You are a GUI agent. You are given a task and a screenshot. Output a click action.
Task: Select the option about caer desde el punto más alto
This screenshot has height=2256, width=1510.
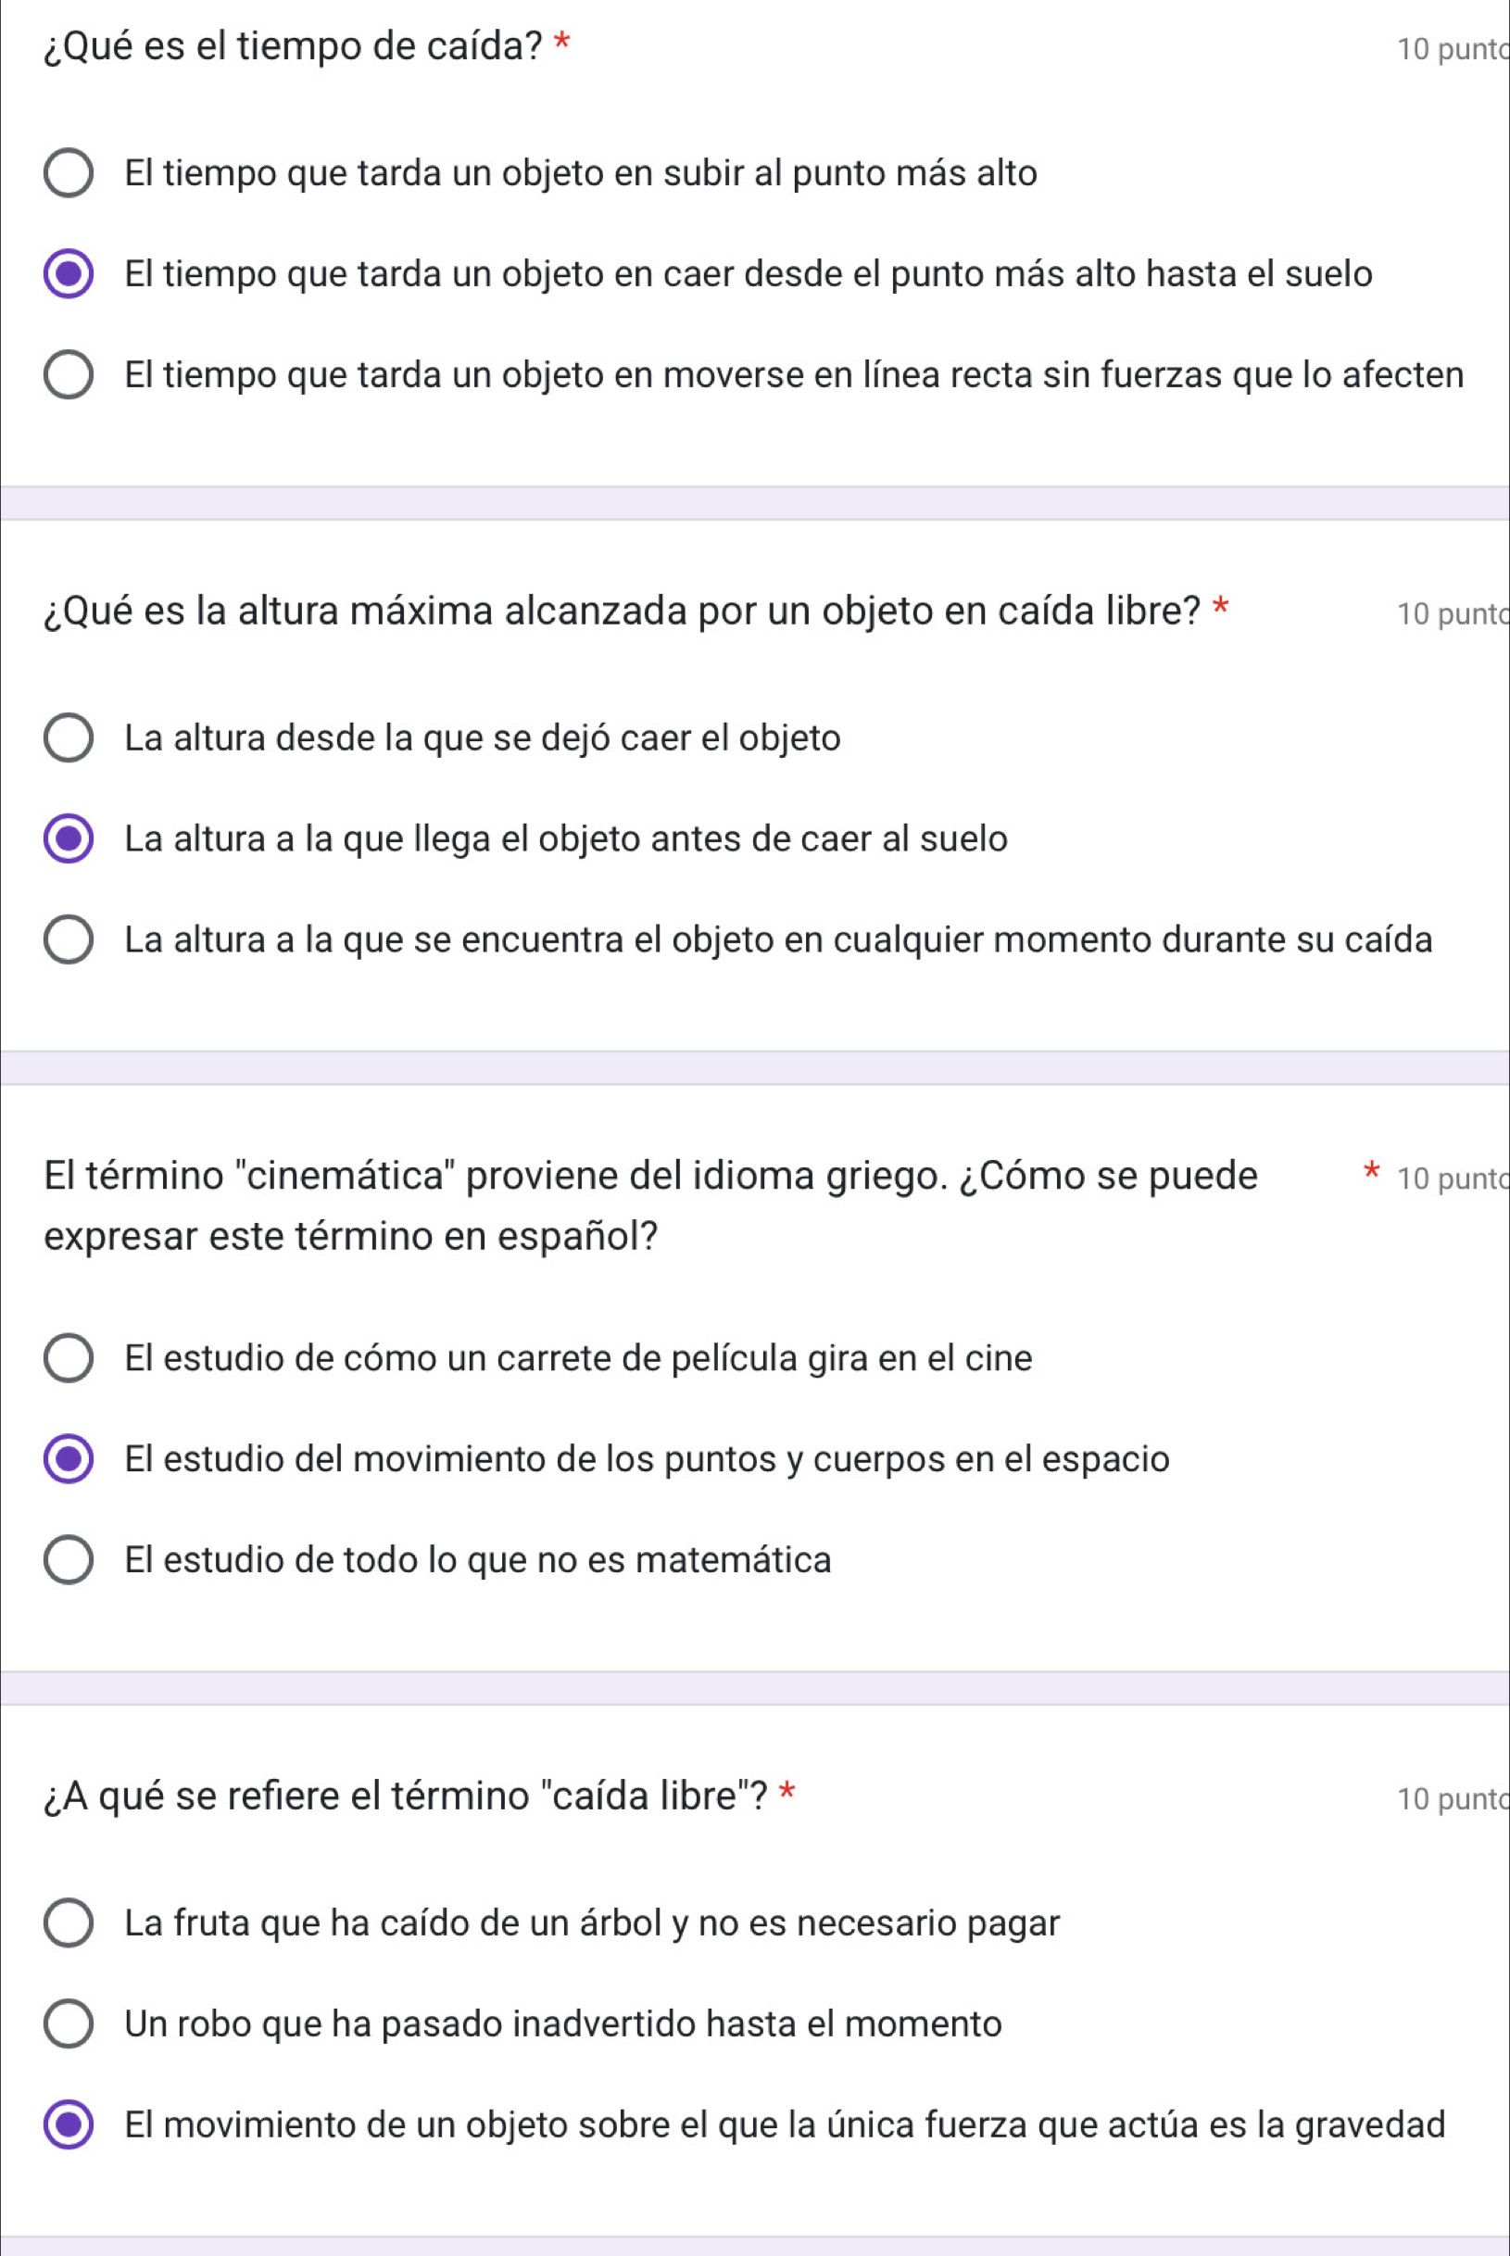[69, 275]
